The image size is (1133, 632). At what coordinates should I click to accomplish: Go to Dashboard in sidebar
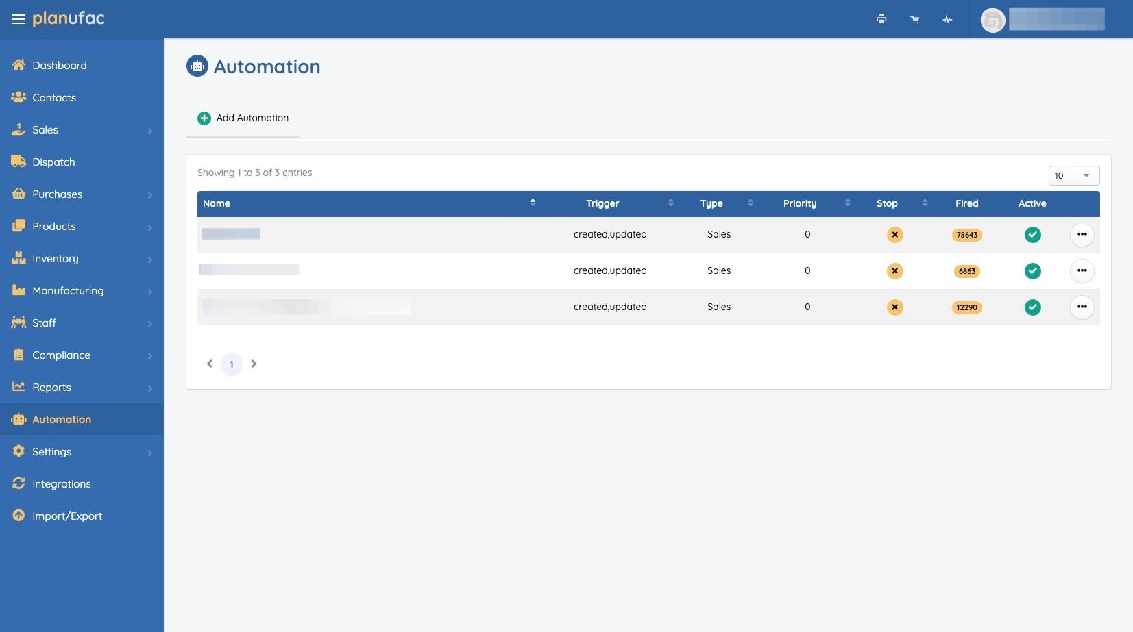60,66
